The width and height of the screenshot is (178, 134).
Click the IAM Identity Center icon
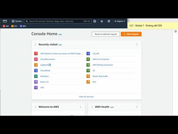click(x=36, y=54)
